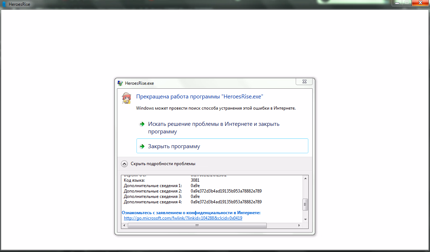This screenshot has width=430, height=252.
Task: Click Скрыть подробности проблемы label
Action: [x=163, y=164]
